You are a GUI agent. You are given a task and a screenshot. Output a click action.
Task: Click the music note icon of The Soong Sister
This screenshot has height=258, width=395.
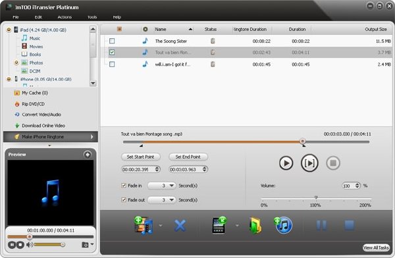pyautogui.click(x=145, y=41)
